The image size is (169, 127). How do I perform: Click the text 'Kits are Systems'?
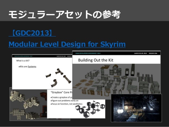point(28,67)
